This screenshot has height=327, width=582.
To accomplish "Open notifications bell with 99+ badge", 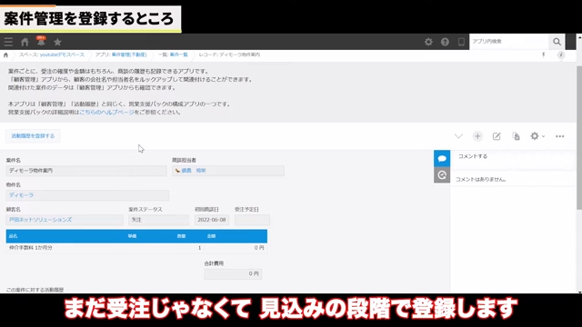I will click(x=41, y=42).
